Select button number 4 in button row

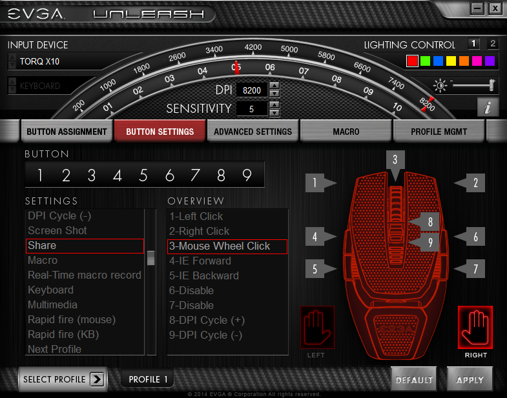[118, 175]
